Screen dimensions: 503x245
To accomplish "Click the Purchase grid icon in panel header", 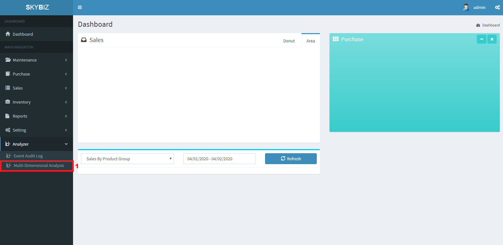I will tap(336, 39).
